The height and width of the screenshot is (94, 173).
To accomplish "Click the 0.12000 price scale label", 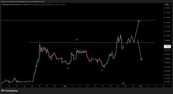I will tap(167, 17).
